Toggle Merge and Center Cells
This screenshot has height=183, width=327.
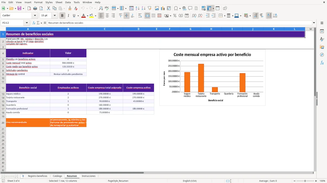(x=147, y=16)
